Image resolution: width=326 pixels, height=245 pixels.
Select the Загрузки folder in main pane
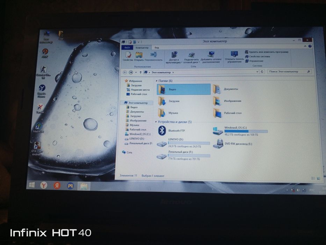pos(169,101)
